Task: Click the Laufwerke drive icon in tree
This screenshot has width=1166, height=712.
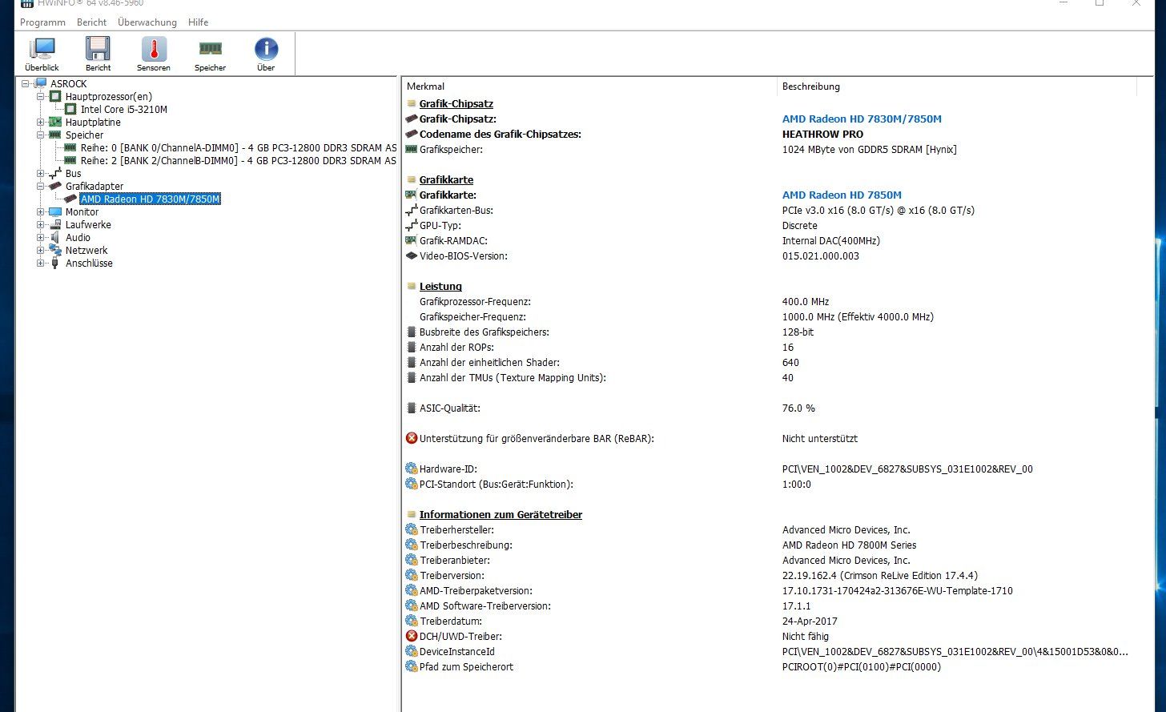Action: (55, 224)
